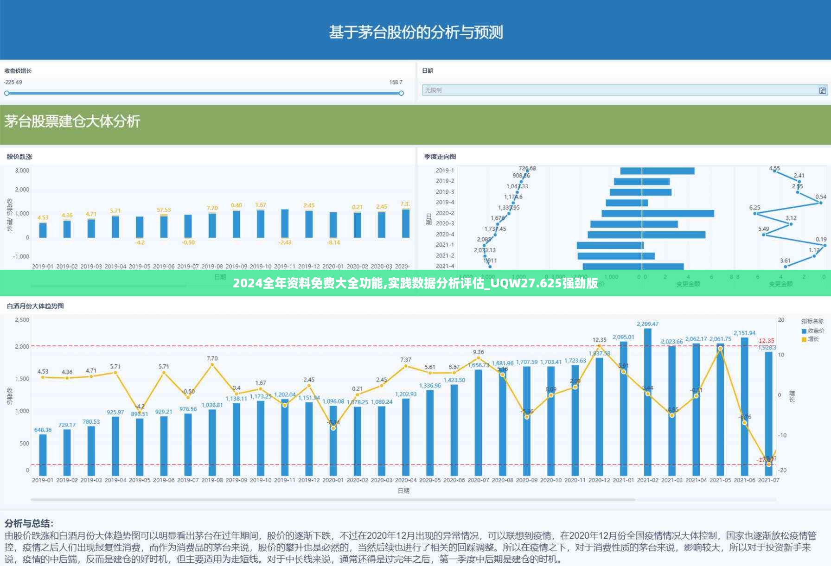Image resolution: width=831 pixels, height=566 pixels.
Task: Toggle 增长 series via legend label
Action: click(813, 339)
